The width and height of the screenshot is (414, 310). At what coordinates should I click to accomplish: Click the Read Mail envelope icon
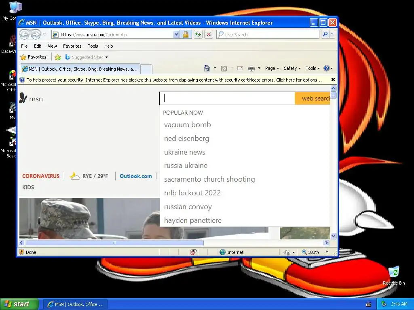point(240,68)
